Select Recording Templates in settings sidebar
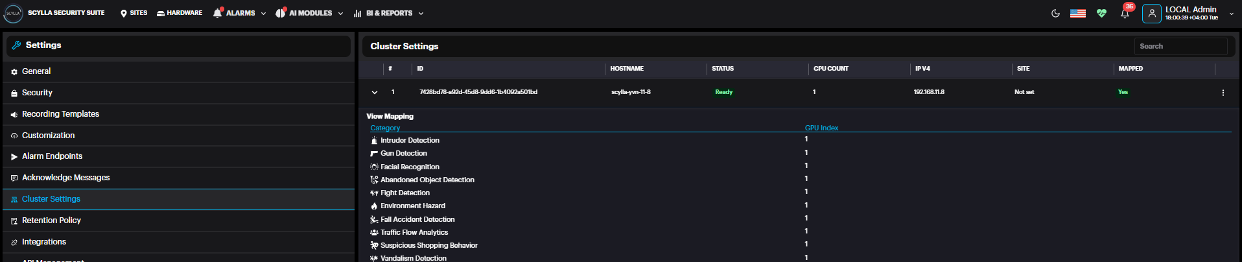 click(x=60, y=114)
